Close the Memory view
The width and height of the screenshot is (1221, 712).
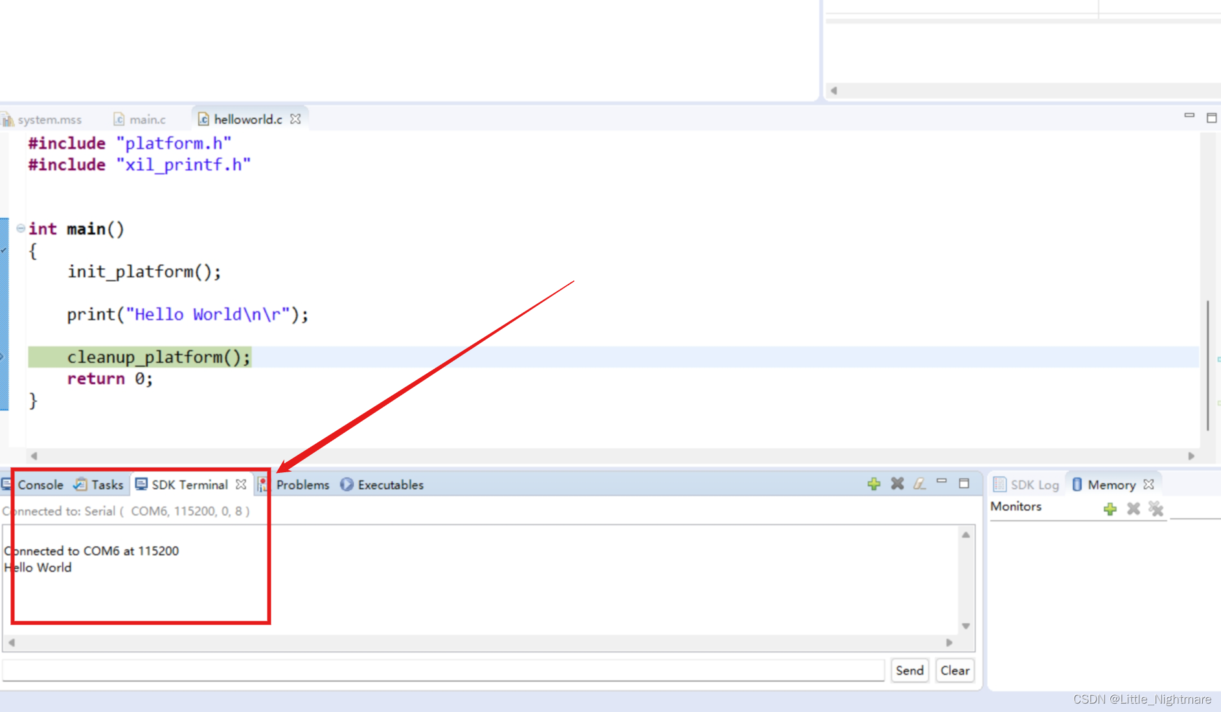pos(1149,484)
